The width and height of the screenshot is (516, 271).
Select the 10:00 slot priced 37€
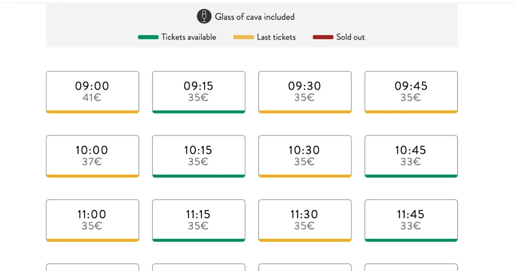[92, 156]
